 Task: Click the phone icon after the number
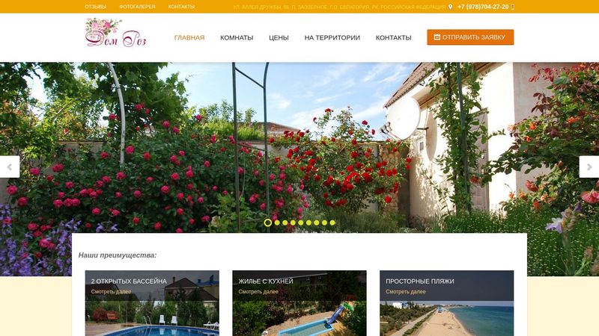(x=513, y=7)
